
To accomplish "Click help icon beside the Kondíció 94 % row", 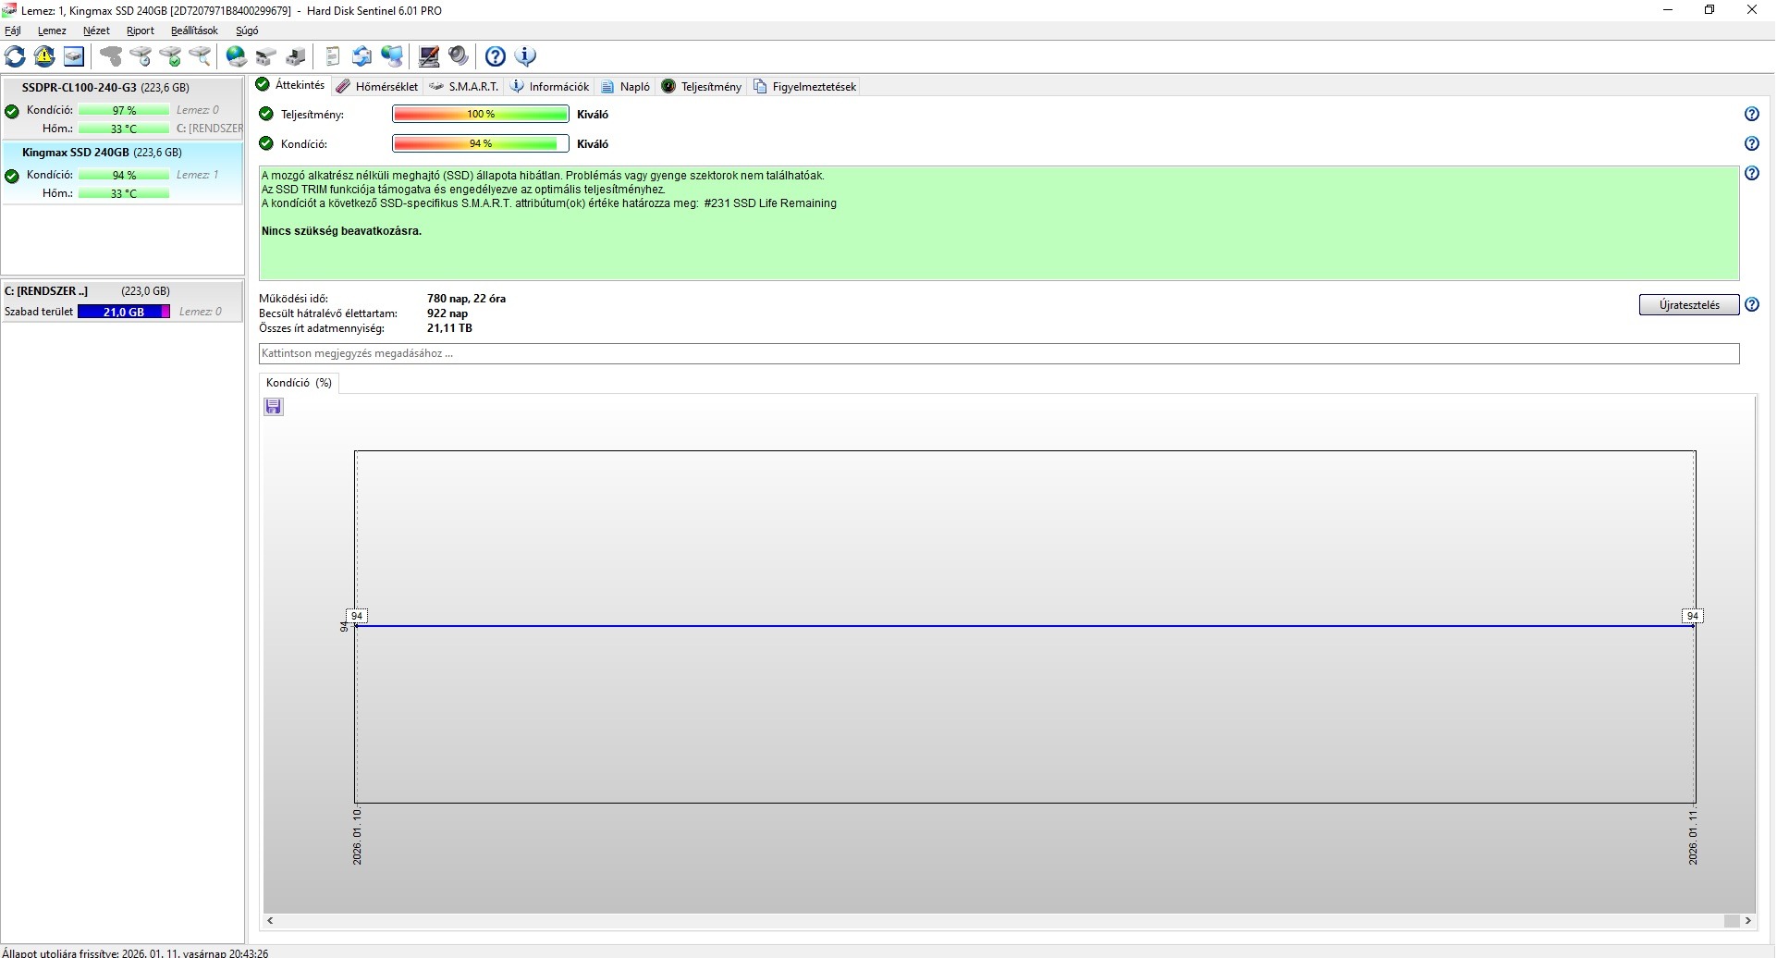I will pyautogui.click(x=1751, y=143).
